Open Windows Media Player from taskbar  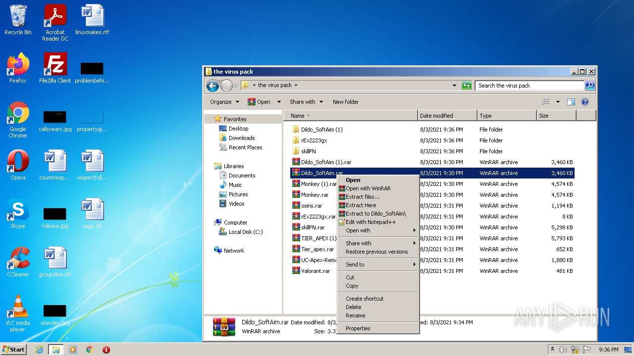(73, 350)
